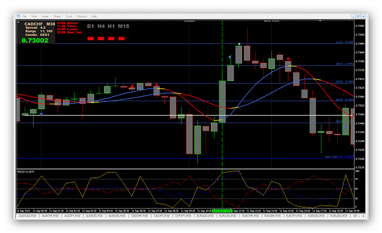Switch to the CADJPY,M30 chart tab
382x233 pixels.
(162, 216)
